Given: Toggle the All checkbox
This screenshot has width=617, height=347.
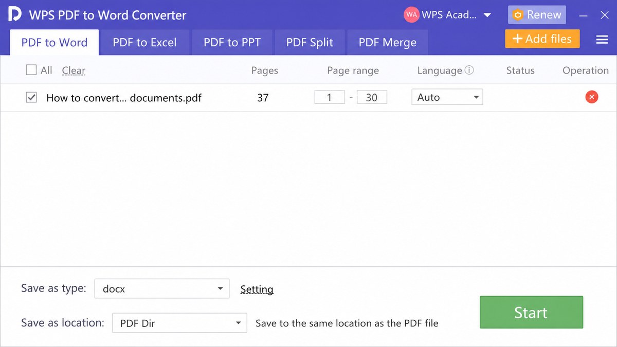Looking at the screenshot, I should (x=31, y=70).
